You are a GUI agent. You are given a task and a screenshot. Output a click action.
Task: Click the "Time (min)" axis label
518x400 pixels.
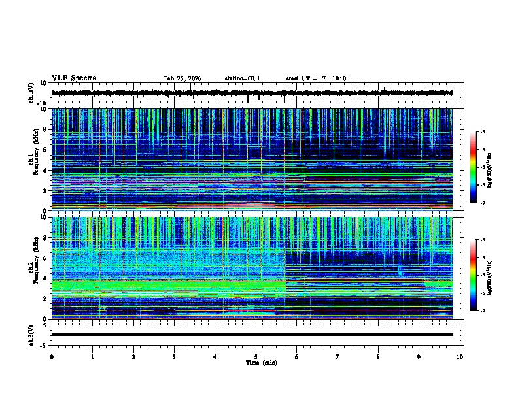pyautogui.click(x=262, y=363)
